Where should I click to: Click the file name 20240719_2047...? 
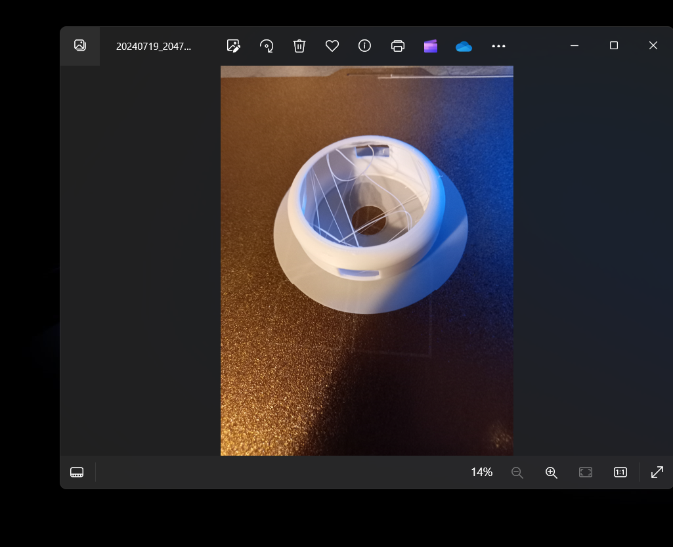click(x=153, y=47)
